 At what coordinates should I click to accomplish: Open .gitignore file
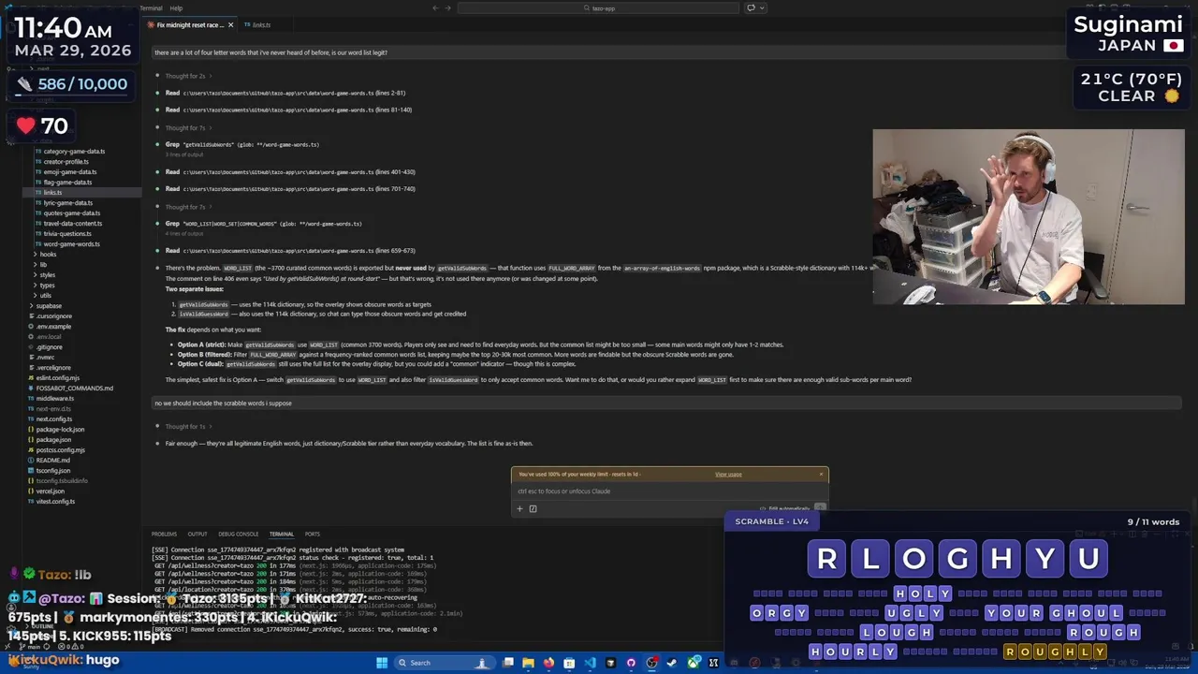[x=49, y=347]
